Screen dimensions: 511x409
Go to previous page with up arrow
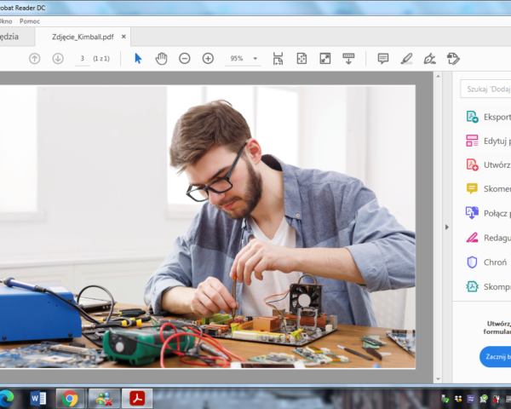tap(35, 59)
